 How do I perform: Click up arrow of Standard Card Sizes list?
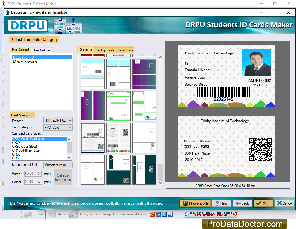point(69,139)
